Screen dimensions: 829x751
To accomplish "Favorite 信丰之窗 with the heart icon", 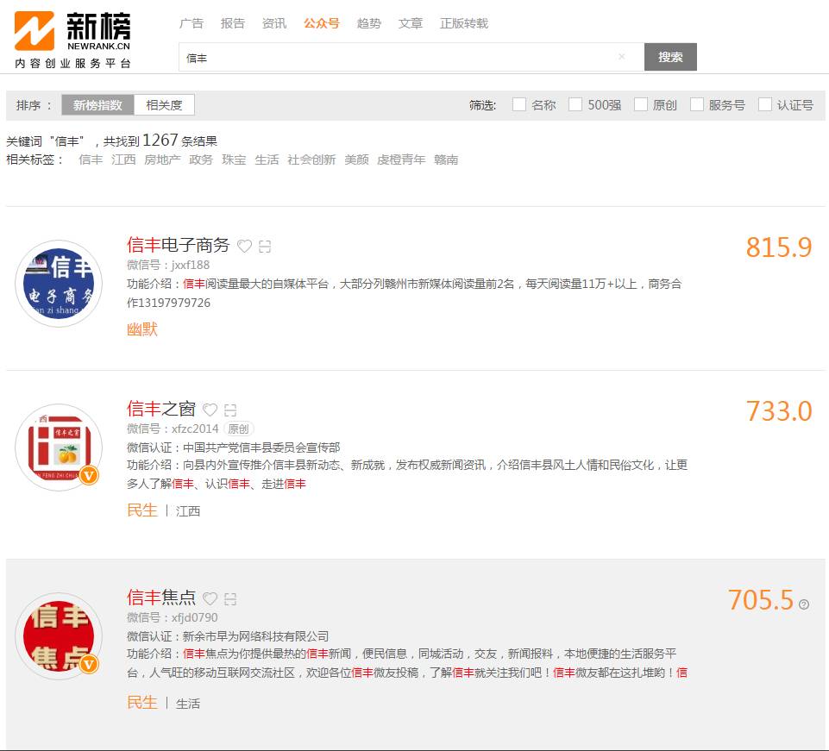I will pos(210,410).
